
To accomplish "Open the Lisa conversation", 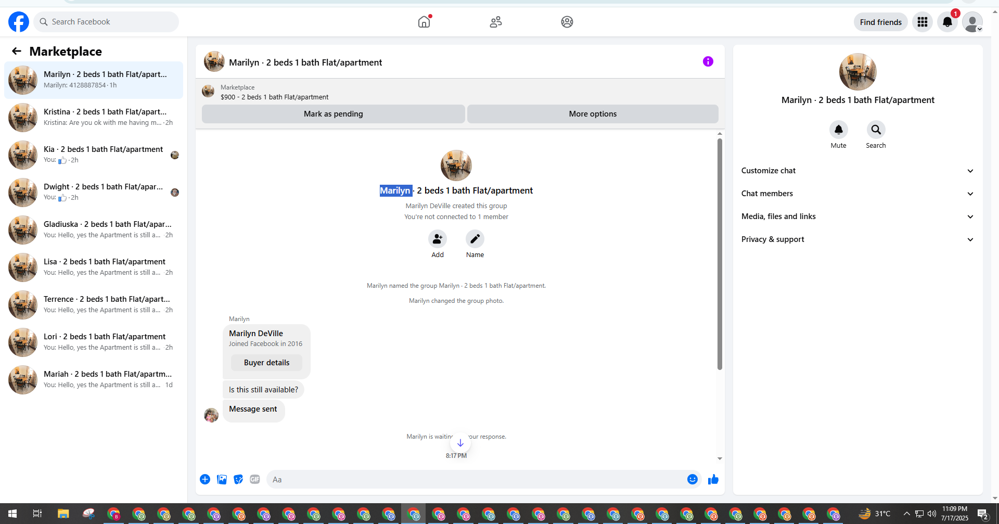I will click(x=94, y=267).
